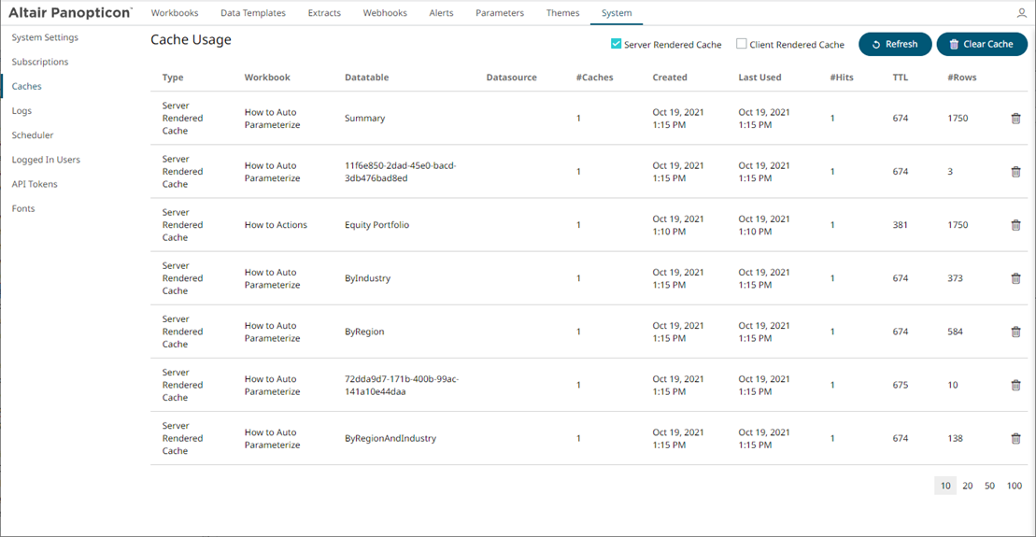This screenshot has height=537, width=1036.
Task: Set page size to 50
Action: (x=990, y=486)
